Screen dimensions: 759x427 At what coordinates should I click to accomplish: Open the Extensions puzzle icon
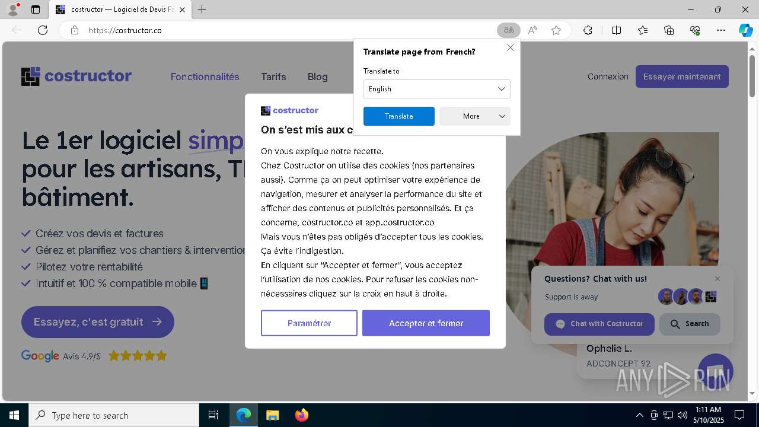click(x=588, y=30)
